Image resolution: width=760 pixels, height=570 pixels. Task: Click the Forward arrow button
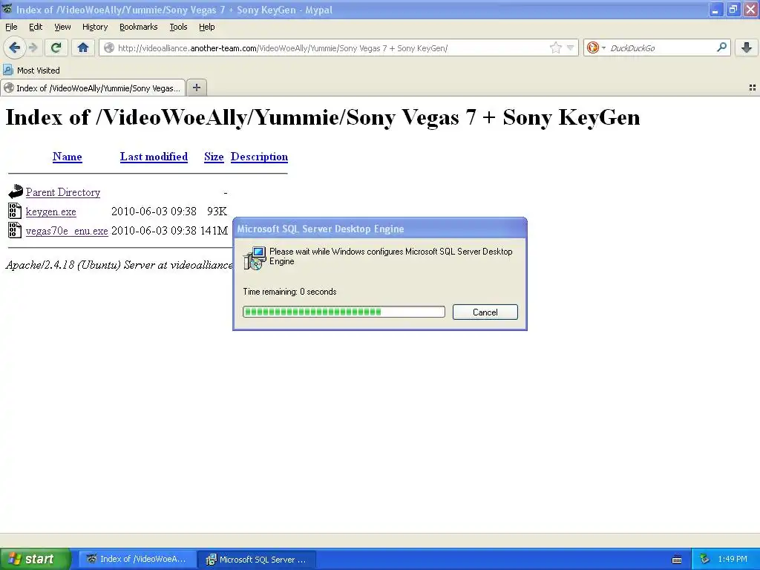tap(33, 47)
